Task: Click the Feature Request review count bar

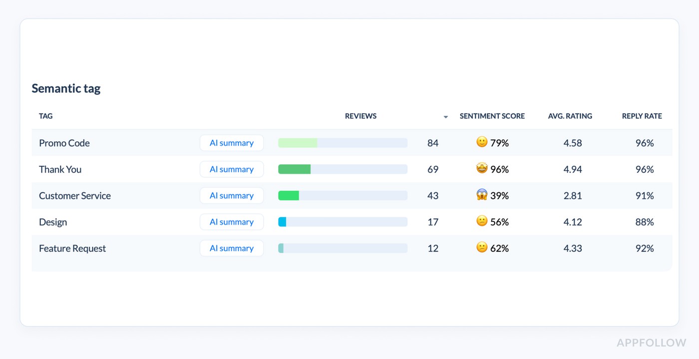Action: 343,248
